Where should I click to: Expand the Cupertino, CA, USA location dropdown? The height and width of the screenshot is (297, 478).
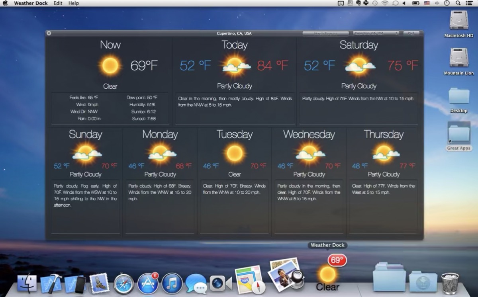click(376, 33)
